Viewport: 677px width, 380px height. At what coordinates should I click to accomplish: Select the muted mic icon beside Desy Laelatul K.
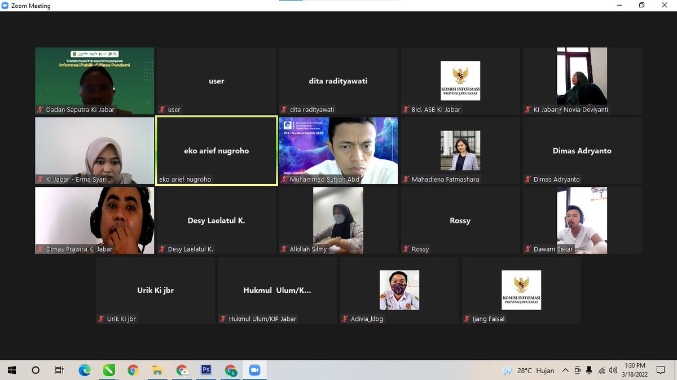(162, 249)
